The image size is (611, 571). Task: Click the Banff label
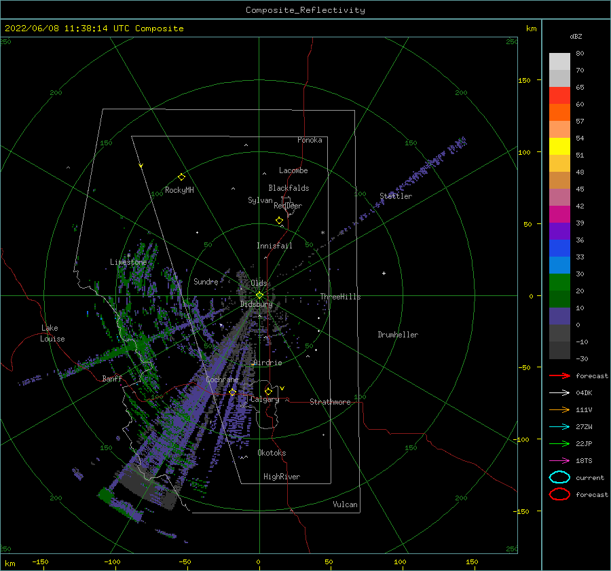point(112,378)
